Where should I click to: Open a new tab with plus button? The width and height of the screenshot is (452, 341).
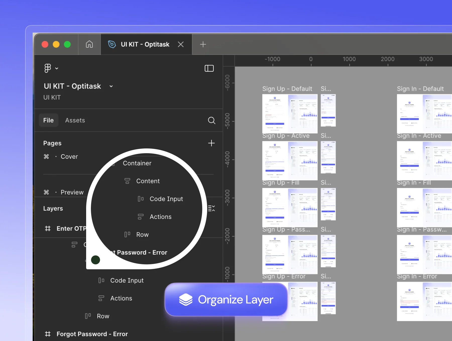pyautogui.click(x=203, y=44)
